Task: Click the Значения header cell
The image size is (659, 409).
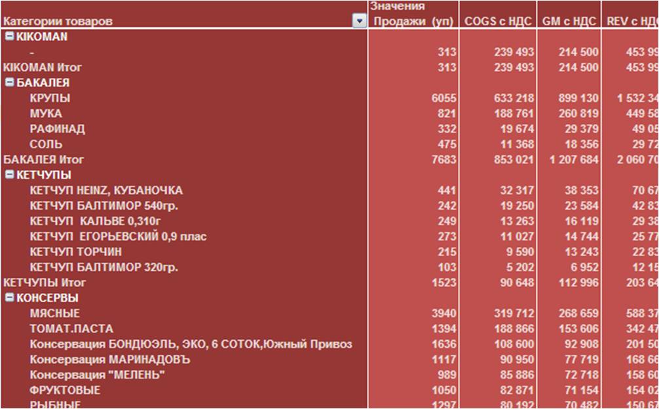Action: [x=397, y=7]
